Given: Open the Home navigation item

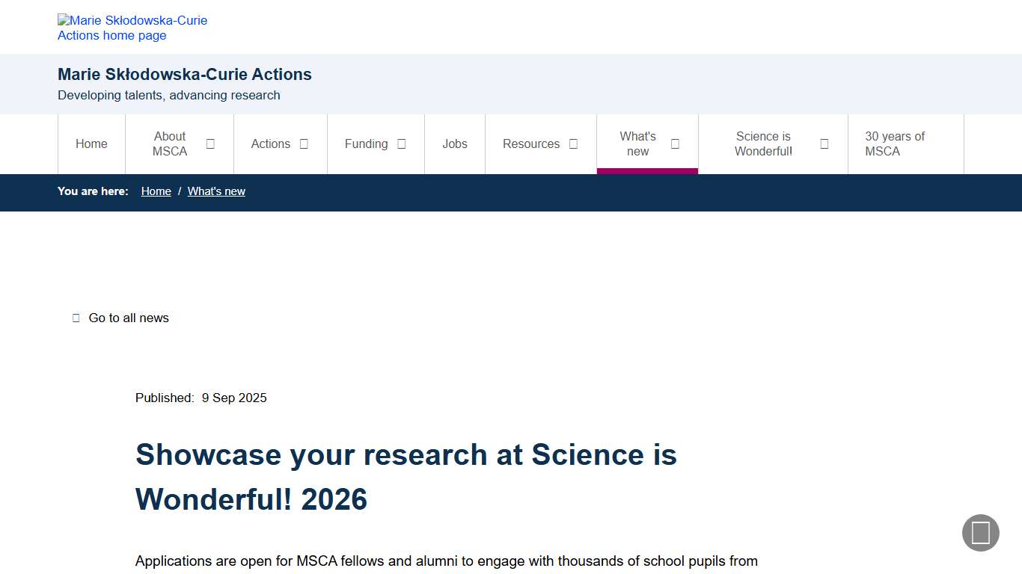Looking at the screenshot, I should pos(91,143).
